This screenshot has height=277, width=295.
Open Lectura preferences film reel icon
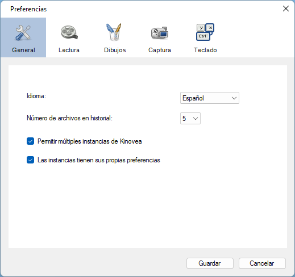[69, 32]
